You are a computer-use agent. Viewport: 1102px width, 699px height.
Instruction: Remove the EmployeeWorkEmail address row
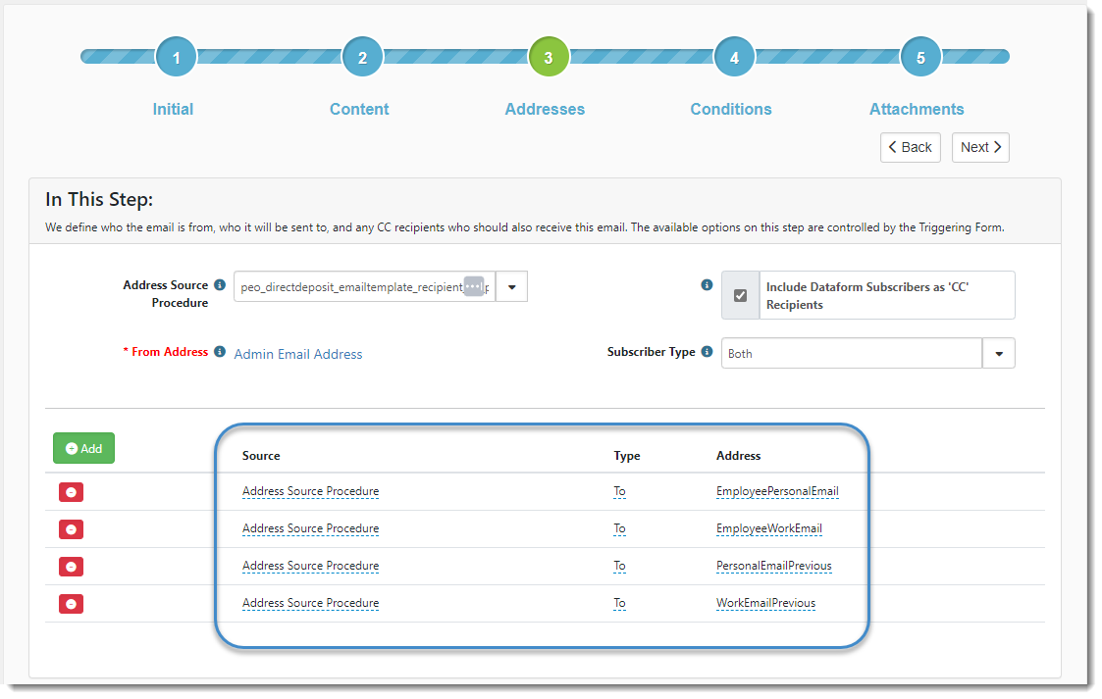tap(71, 529)
